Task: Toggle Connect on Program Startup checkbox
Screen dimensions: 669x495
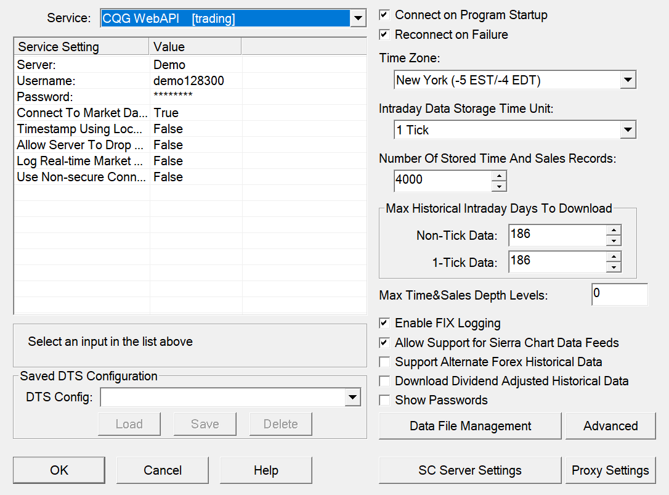Action: 384,15
